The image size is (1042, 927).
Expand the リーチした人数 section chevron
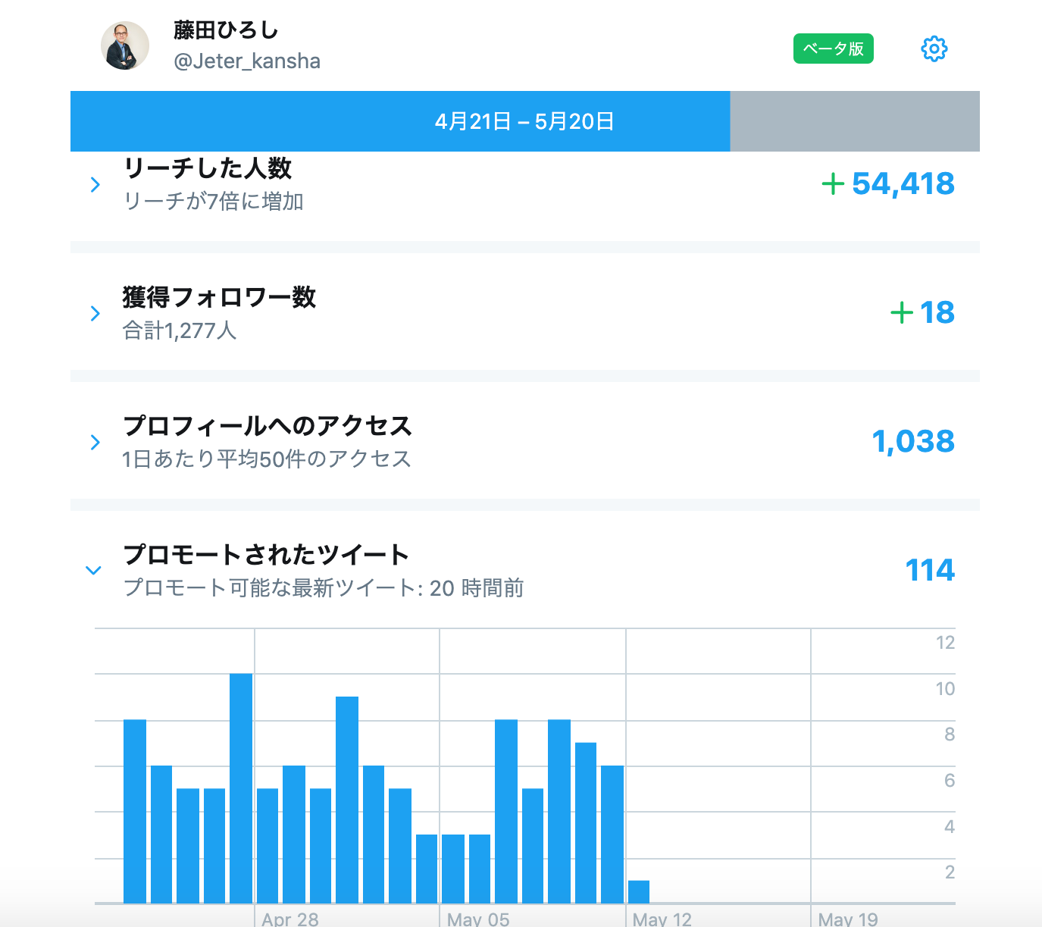point(95,184)
